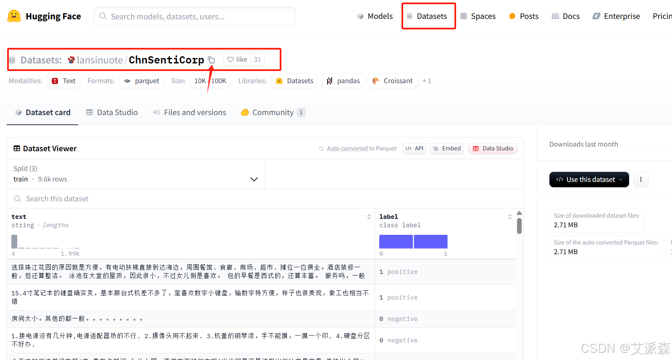This screenshot has width=672, height=360.
Task: Open three-dot more options menu
Action: pyautogui.click(x=641, y=180)
